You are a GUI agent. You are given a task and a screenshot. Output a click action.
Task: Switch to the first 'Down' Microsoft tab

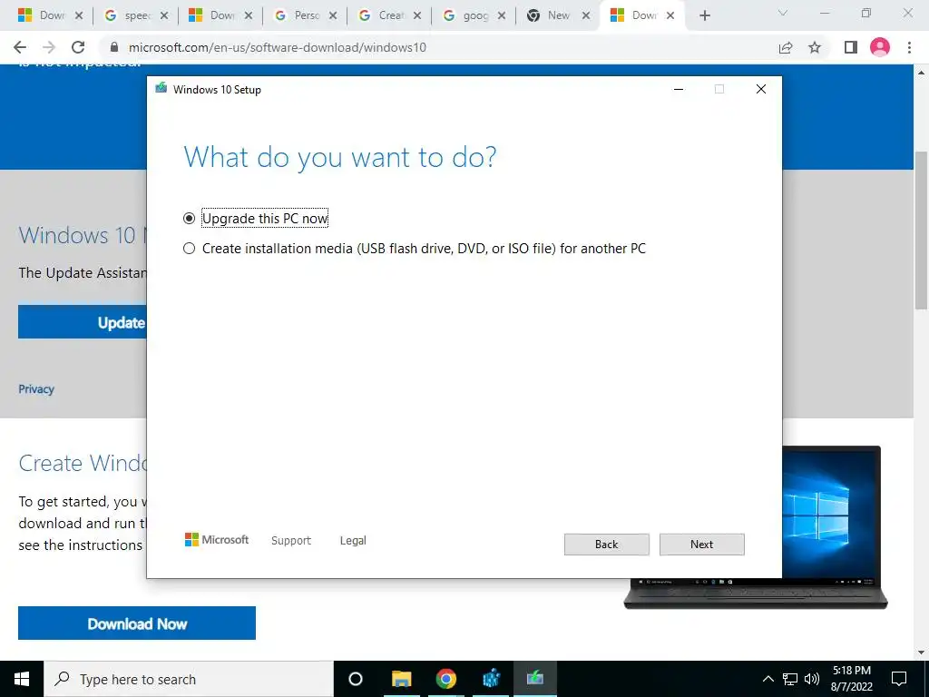[x=49, y=15]
